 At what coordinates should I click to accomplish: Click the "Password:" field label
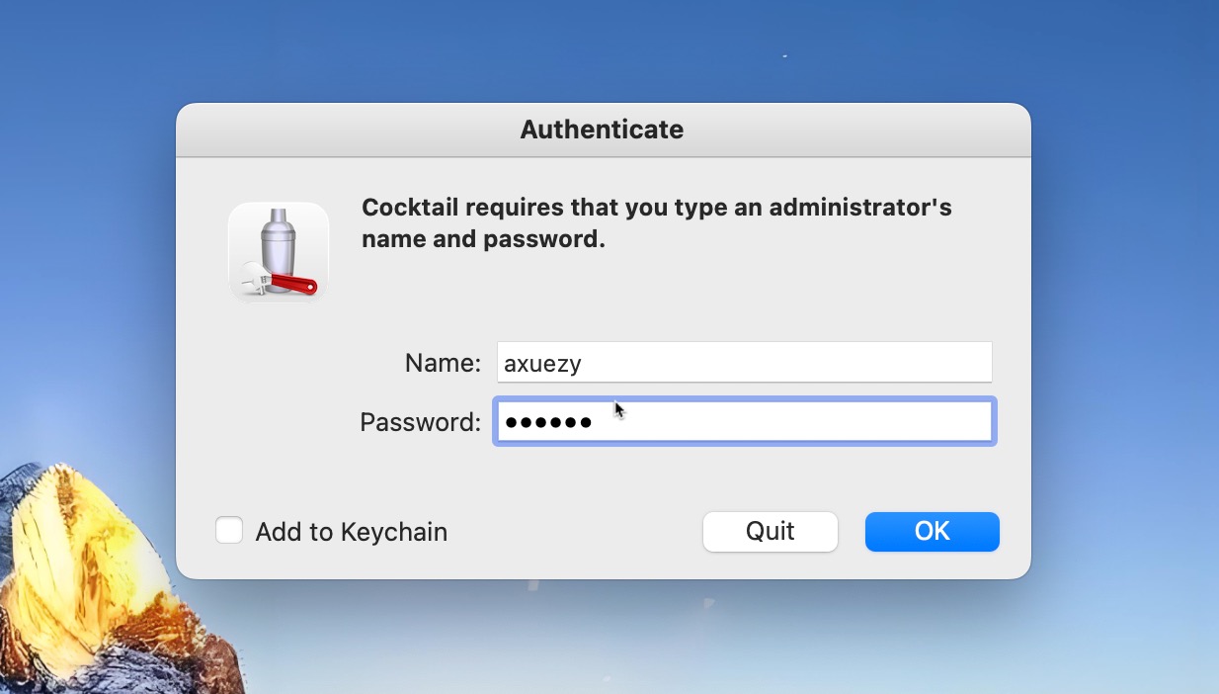pyautogui.click(x=420, y=422)
